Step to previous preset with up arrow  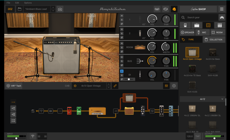pos(53,7)
